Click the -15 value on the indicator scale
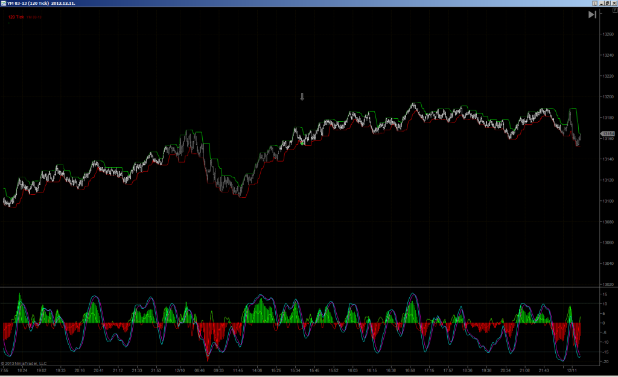This screenshot has height=377, width=618. [x=605, y=352]
